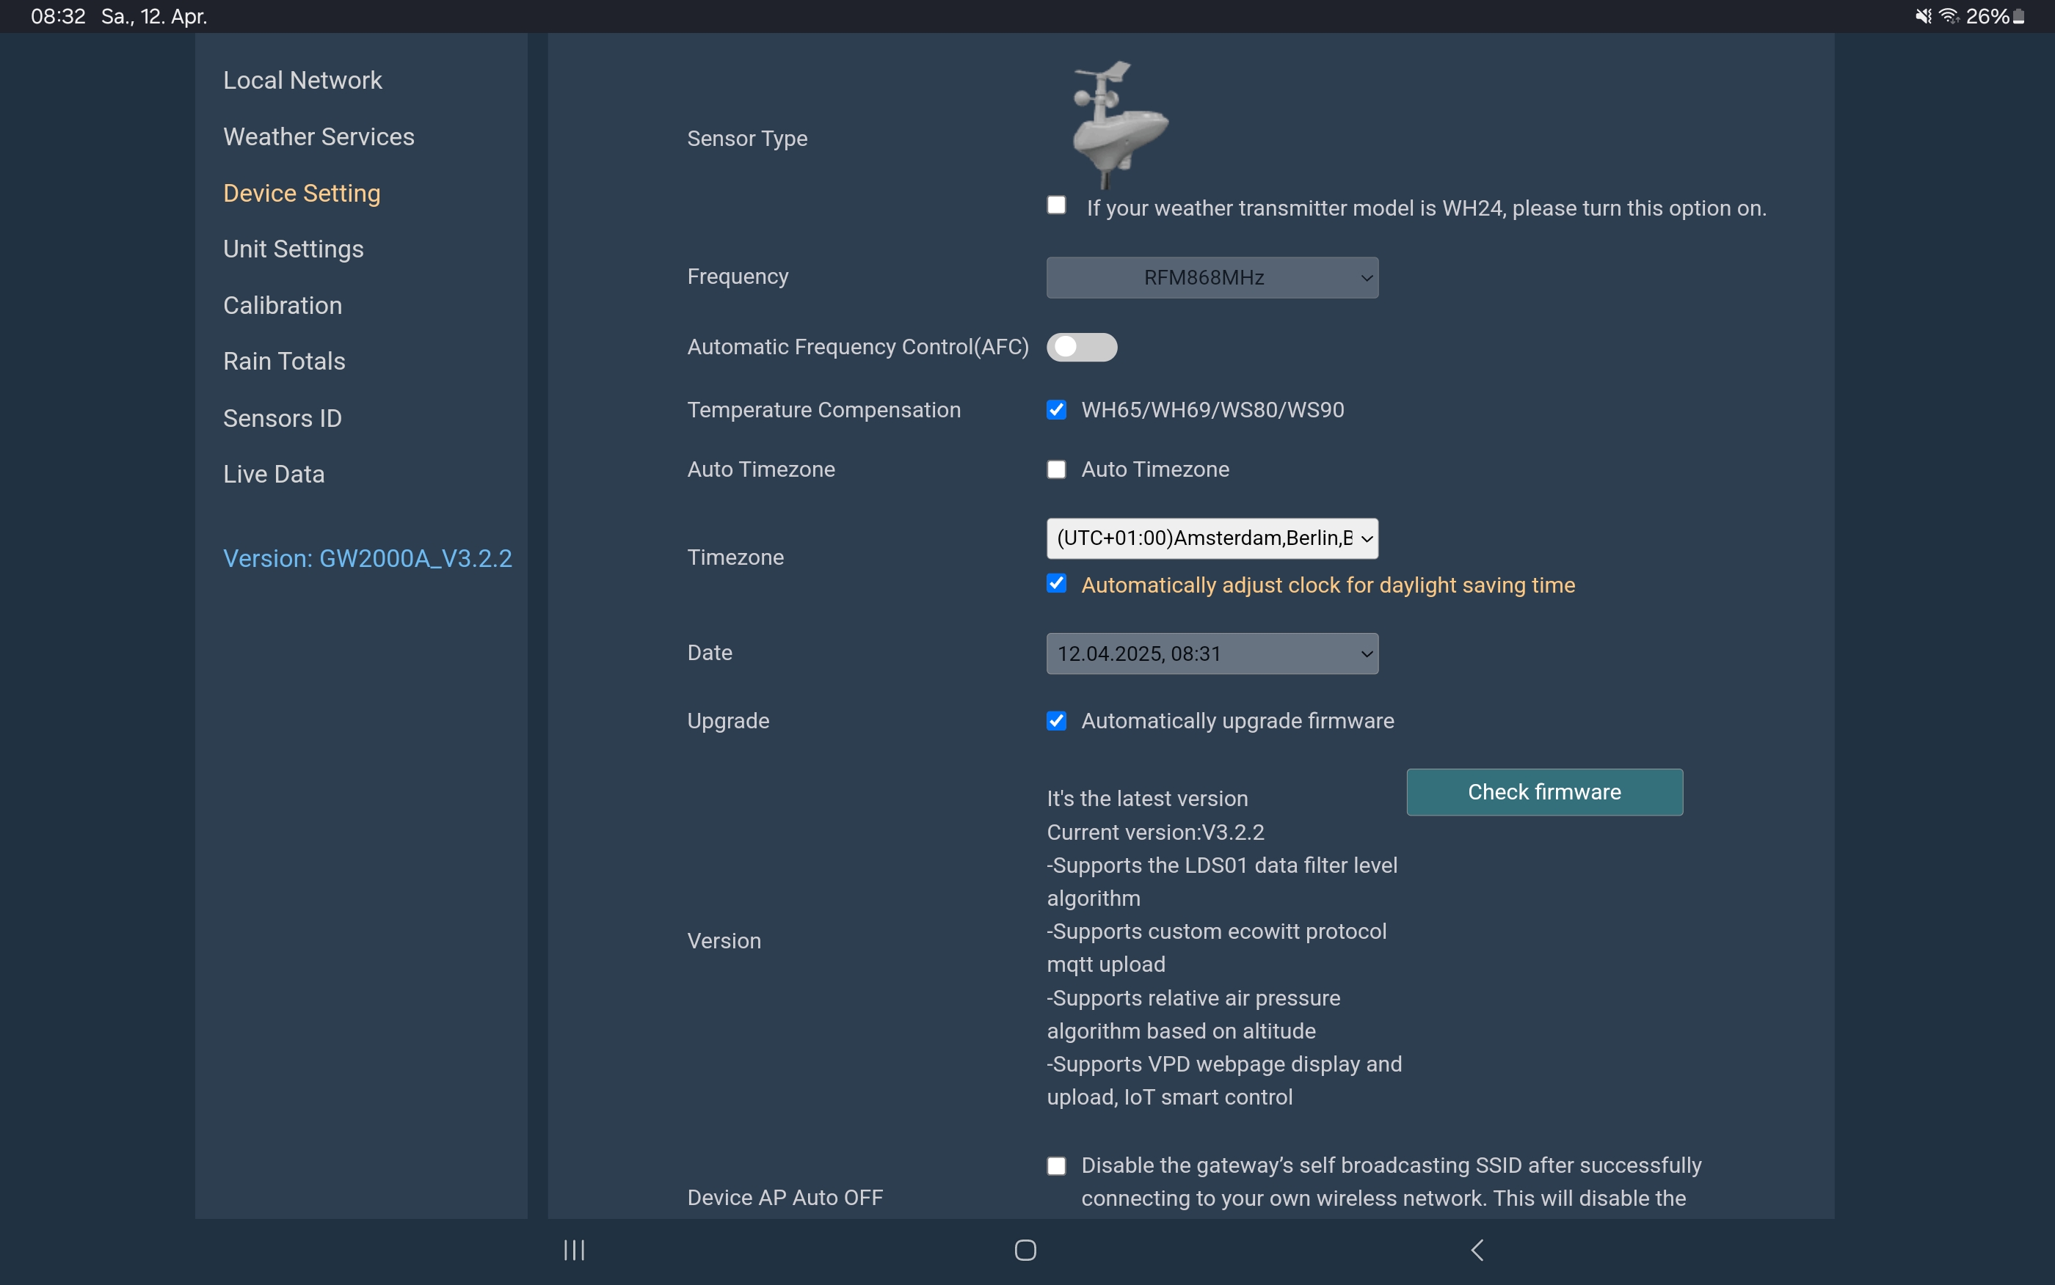Uncheck Automatically upgrade firmware

click(1056, 722)
